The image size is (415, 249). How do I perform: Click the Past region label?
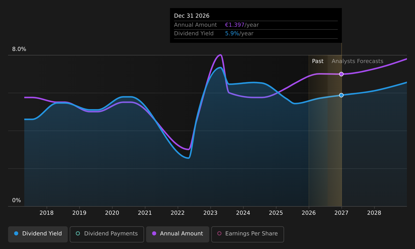pos(318,61)
